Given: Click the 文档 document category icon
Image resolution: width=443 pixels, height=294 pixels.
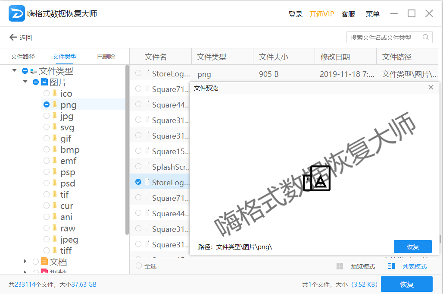Looking at the screenshot, I should point(44,261).
